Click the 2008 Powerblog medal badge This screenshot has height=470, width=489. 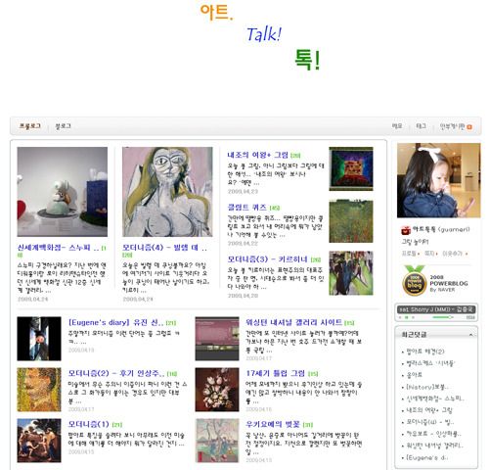(414, 281)
